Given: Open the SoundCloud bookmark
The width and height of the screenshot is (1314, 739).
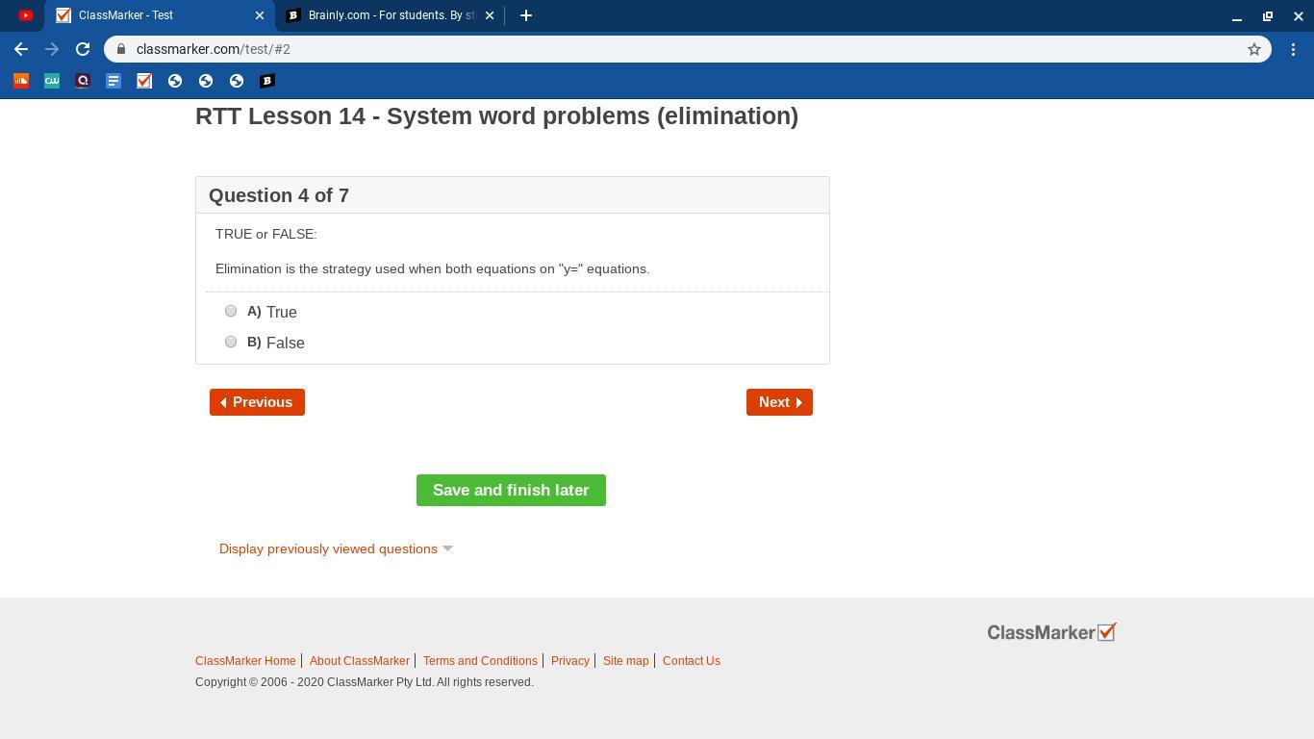Looking at the screenshot, I should pos(21,81).
